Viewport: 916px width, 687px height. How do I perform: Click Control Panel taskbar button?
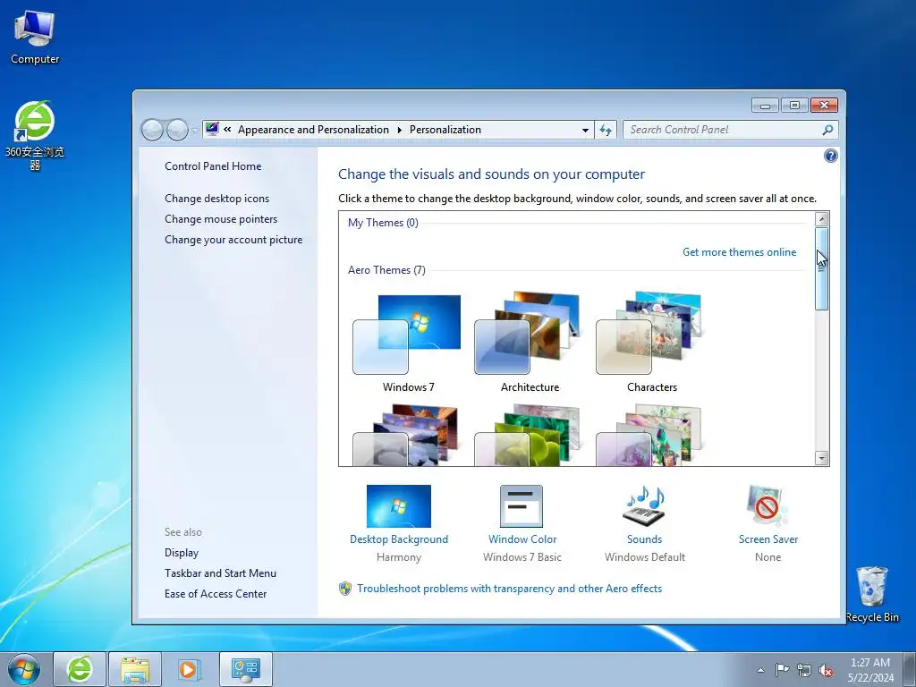[245, 669]
